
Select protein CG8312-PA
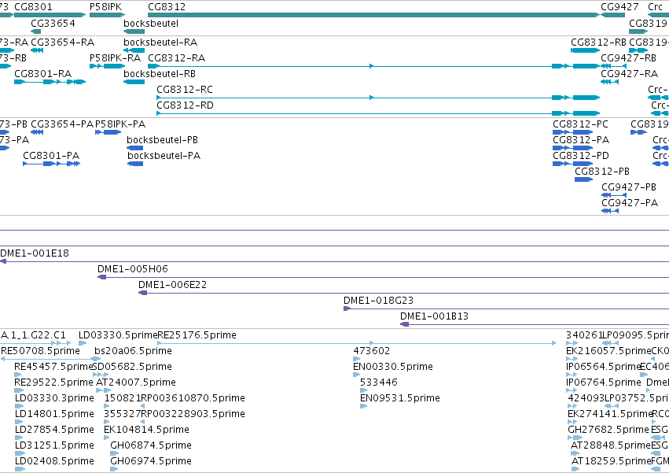[572, 148]
